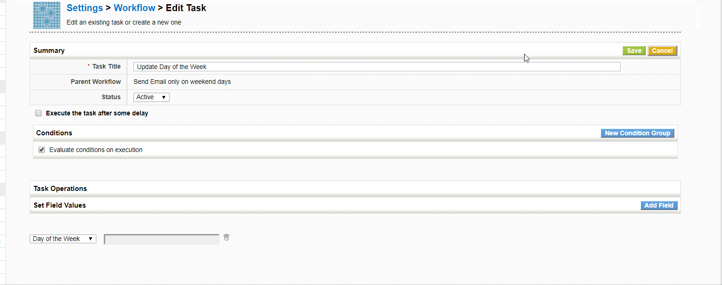This screenshot has height=285, width=722.
Task: Save the task
Action: tap(633, 51)
